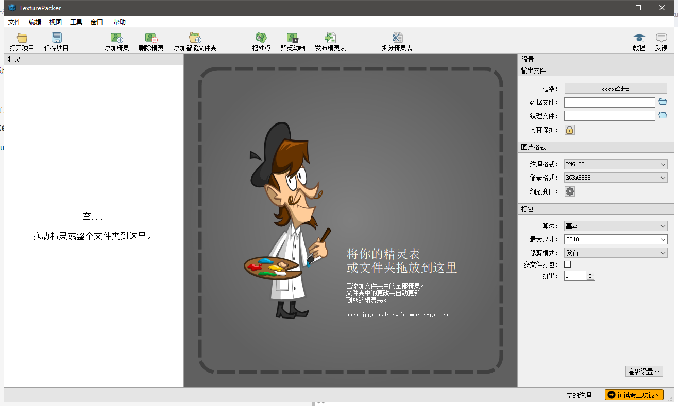The width and height of the screenshot is (678, 406).
Task: Click the 拖动精灵或整个文件夹到这里 text
Action: pyautogui.click(x=93, y=236)
